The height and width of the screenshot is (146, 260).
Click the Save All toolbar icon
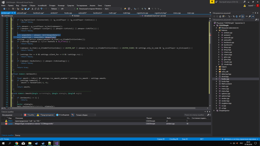tap(28, 9)
